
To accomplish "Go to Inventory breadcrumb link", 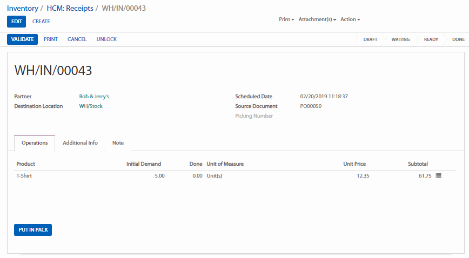I will pyautogui.click(x=22, y=8).
